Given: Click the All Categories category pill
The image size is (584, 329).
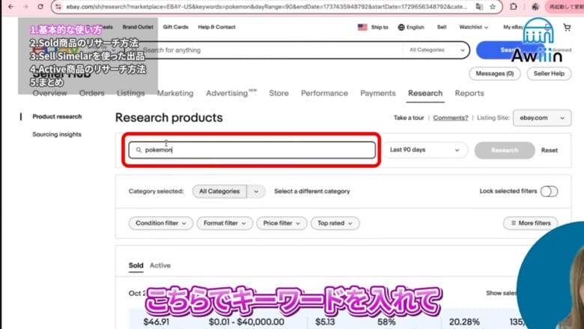Looking at the screenshot, I should point(219,191).
